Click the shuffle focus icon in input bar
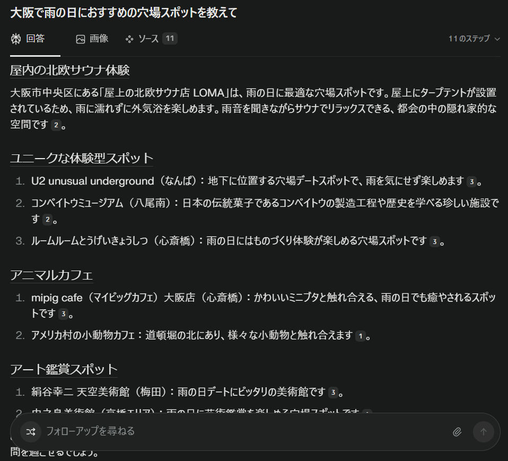Viewport: 508px width, 461px height. tap(31, 431)
